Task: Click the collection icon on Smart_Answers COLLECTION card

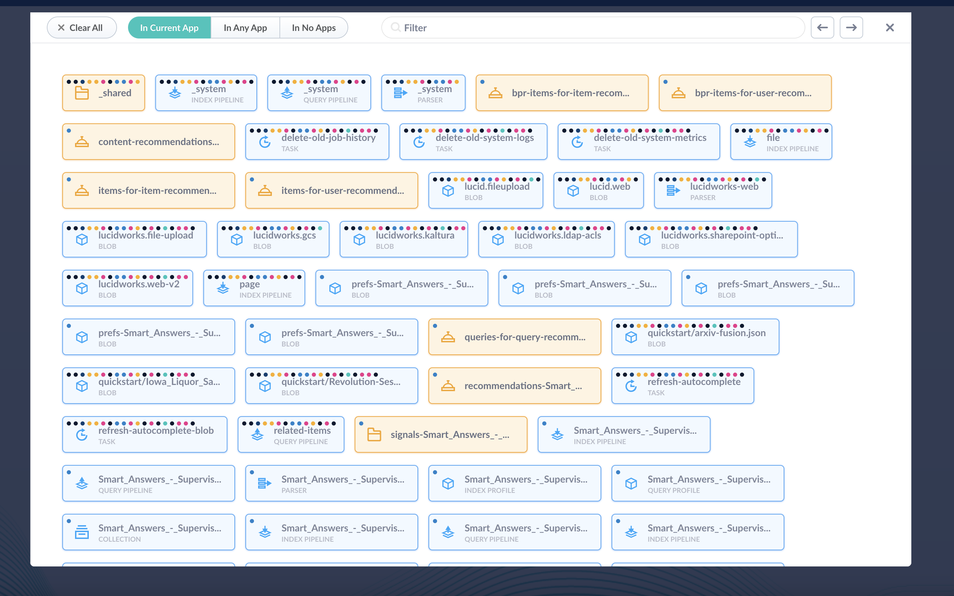Action: click(82, 532)
